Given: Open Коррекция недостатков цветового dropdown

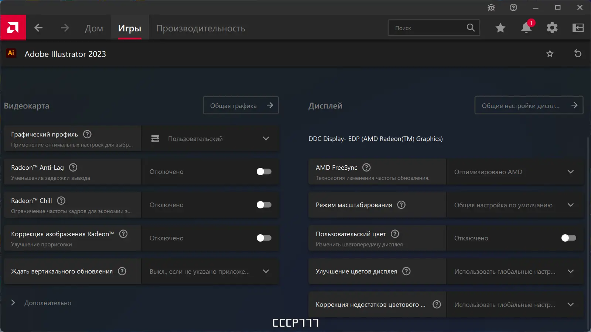Looking at the screenshot, I should [515, 304].
